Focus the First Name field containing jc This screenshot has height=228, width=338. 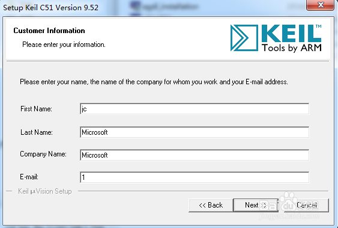(195, 109)
